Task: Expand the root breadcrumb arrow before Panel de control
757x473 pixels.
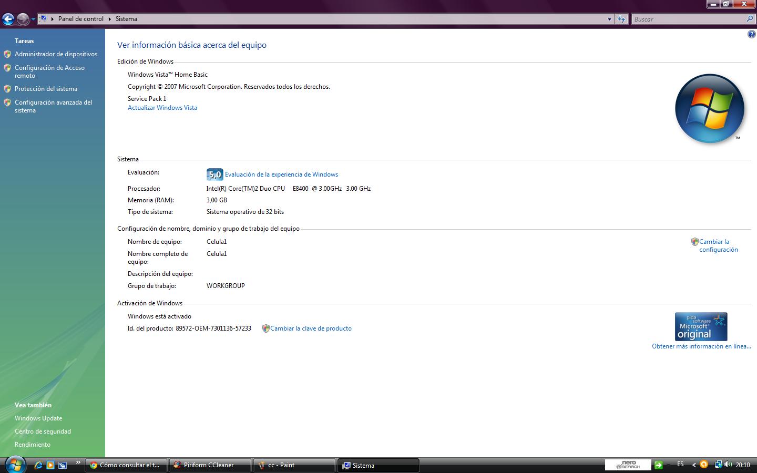Action: [x=53, y=19]
